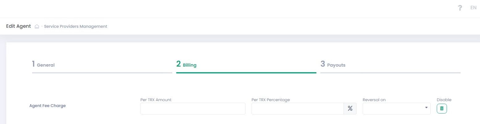Open Service Providers Management breadcrumb link
This screenshot has height=124, width=480.
pyautogui.click(x=76, y=27)
